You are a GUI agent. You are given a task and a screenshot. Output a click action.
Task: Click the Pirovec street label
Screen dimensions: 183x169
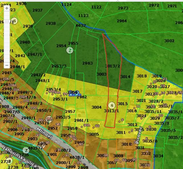click(x=139, y=135)
